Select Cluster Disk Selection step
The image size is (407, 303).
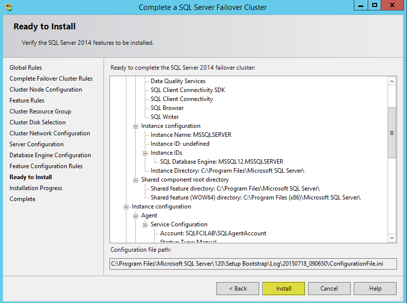[x=38, y=122]
